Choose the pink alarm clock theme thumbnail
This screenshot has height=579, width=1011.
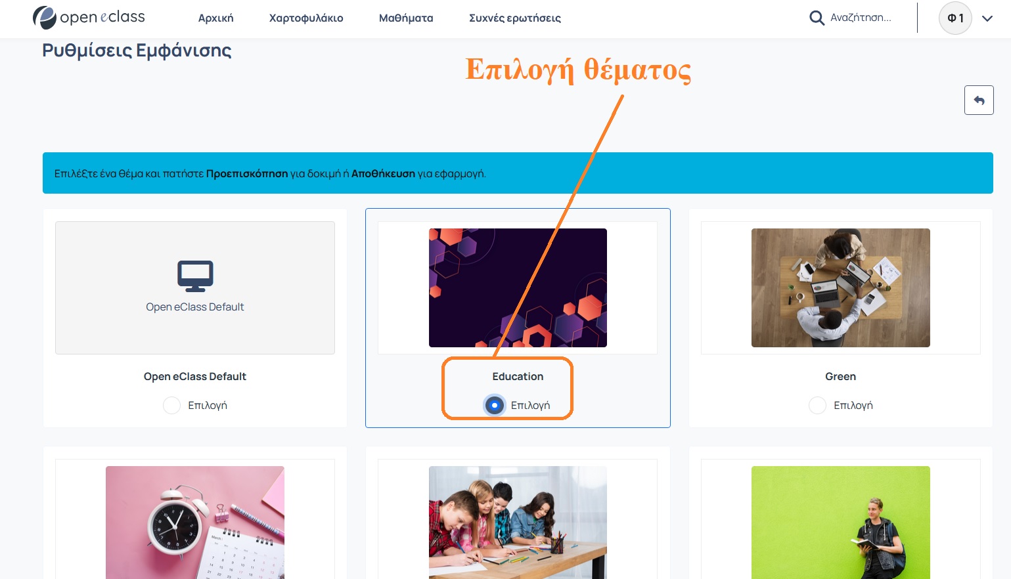(x=195, y=522)
